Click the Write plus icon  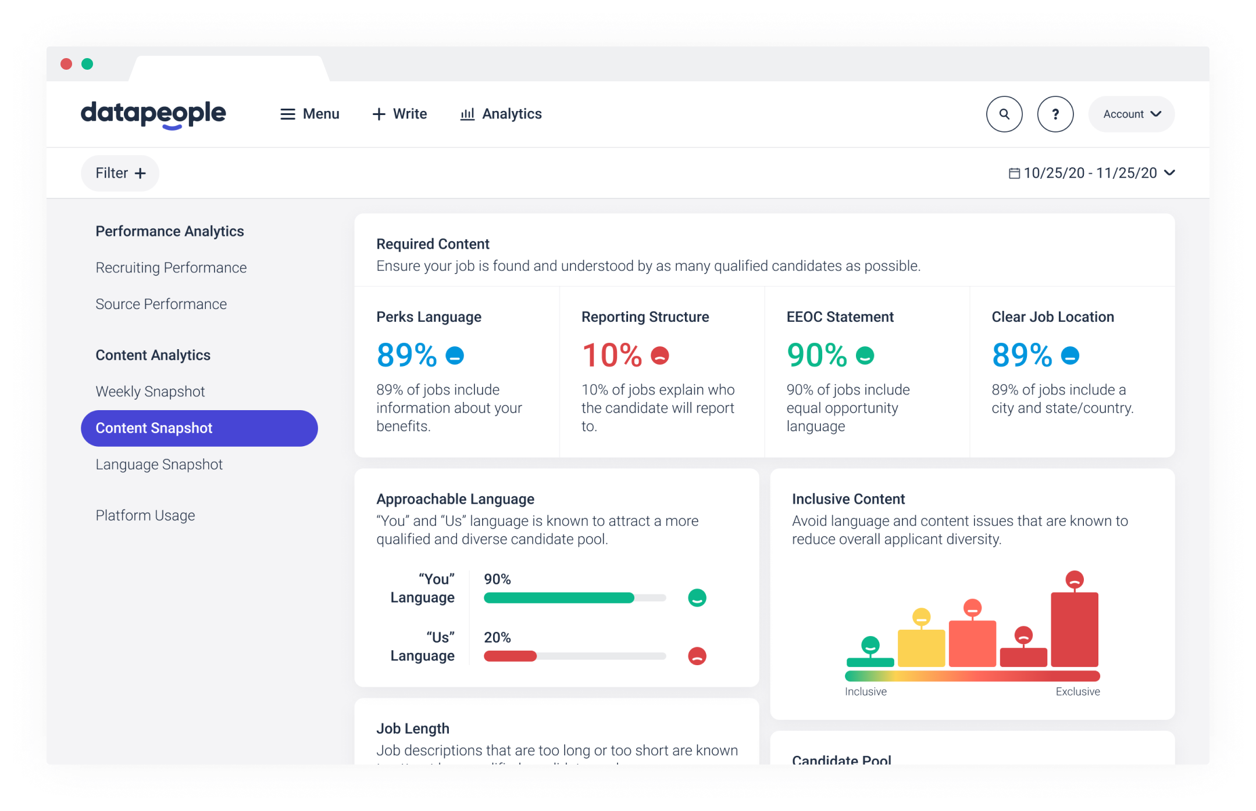click(379, 114)
